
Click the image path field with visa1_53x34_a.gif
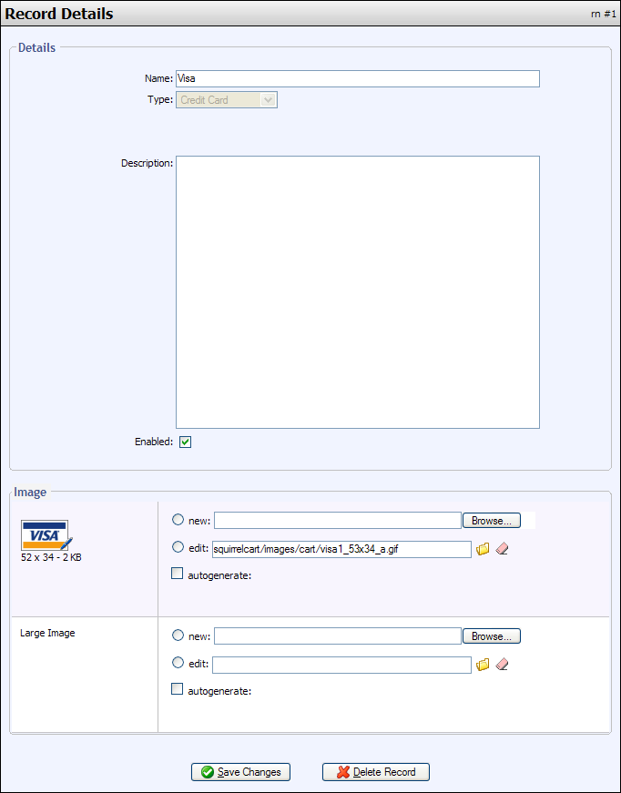tap(341, 549)
